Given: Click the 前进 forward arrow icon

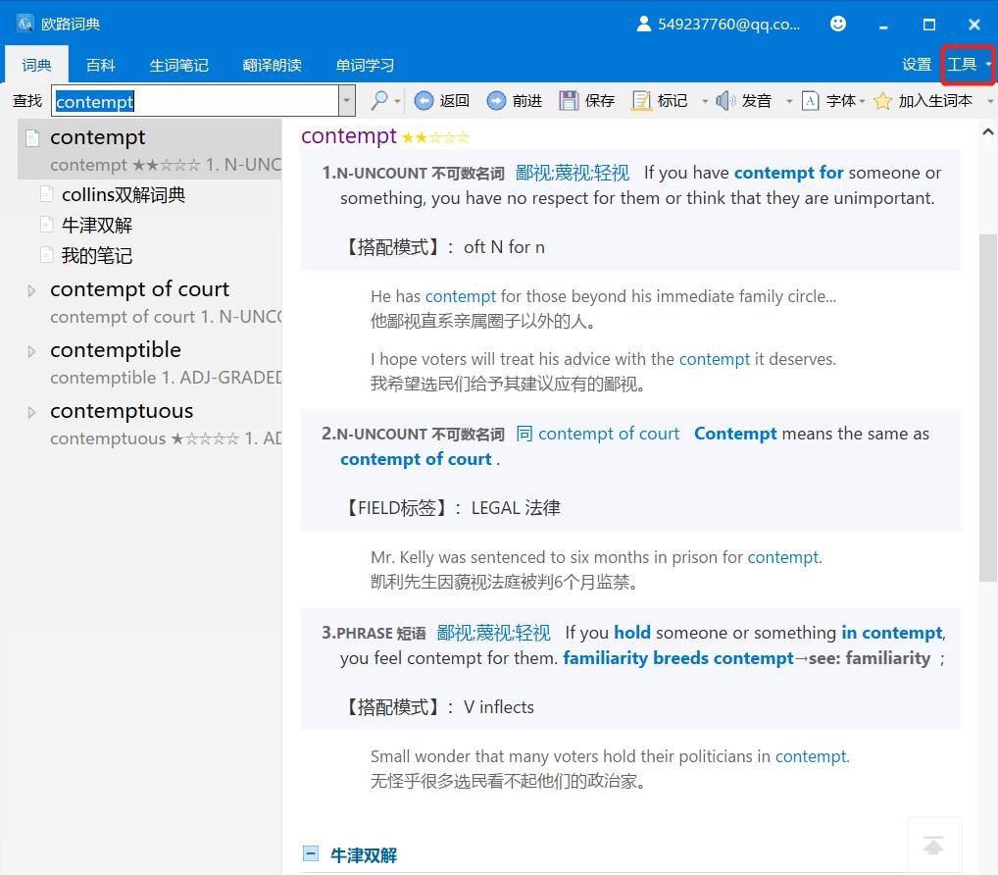Looking at the screenshot, I should [x=496, y=100].
